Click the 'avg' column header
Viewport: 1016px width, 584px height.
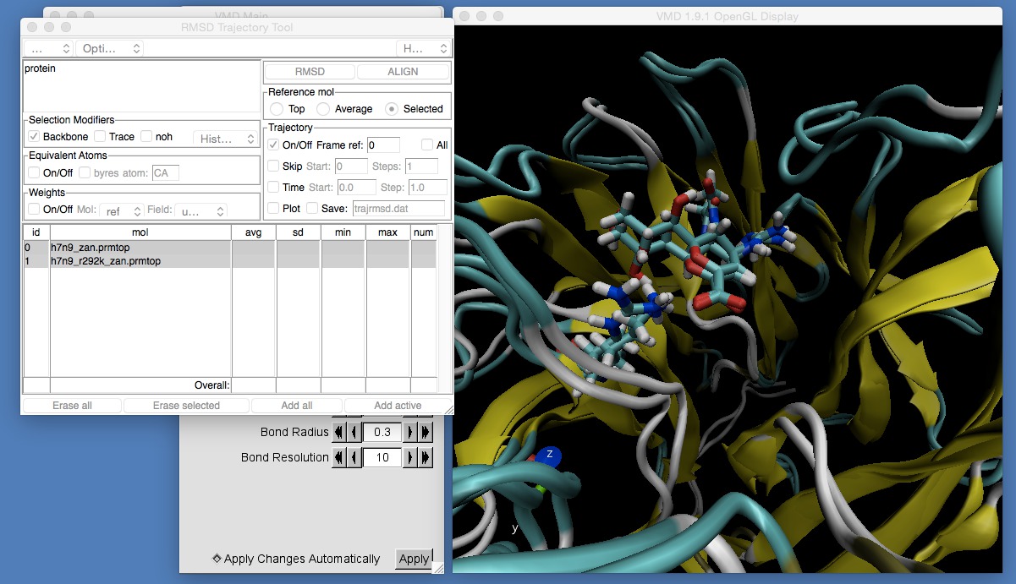(x=254, y=232)
